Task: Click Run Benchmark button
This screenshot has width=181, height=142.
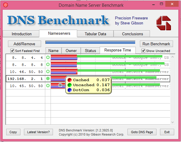Action: click(156, 44)
